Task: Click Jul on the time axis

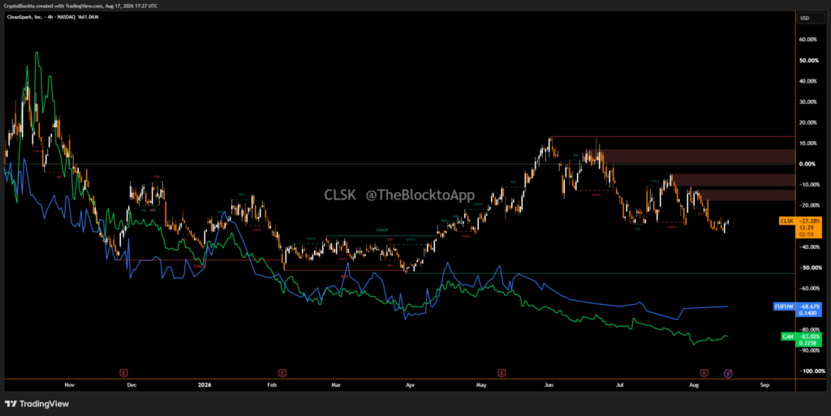Action: (x=619, y=384)
